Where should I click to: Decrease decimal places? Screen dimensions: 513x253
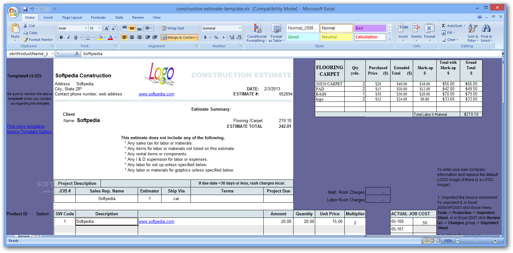point(239,37)
